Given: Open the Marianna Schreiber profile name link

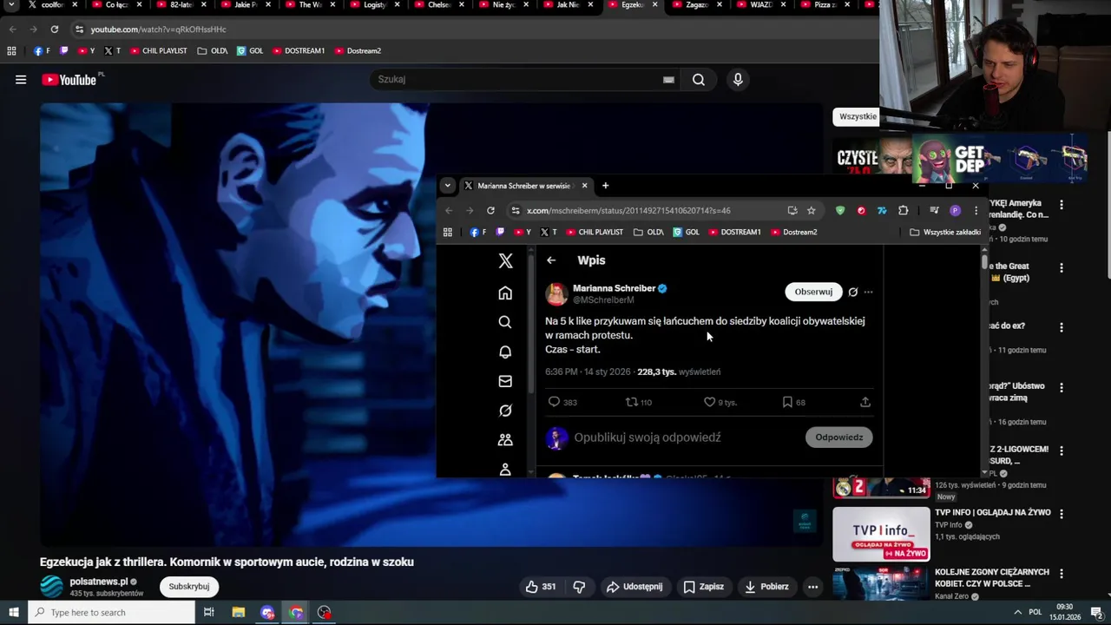Looking at the screenshot, I should pos(614,288).
